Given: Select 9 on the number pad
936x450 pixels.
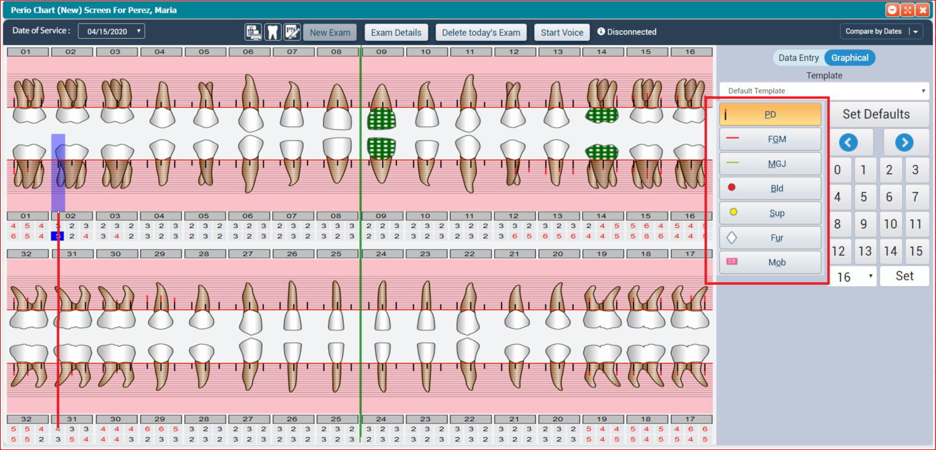Looking at the screenshot, I should [864, 224].
